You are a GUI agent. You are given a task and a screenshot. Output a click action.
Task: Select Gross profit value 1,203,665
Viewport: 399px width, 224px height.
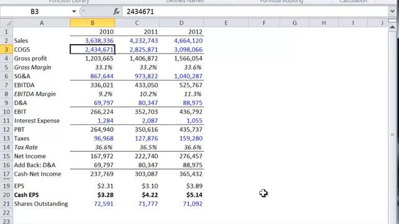click(92, 58)
